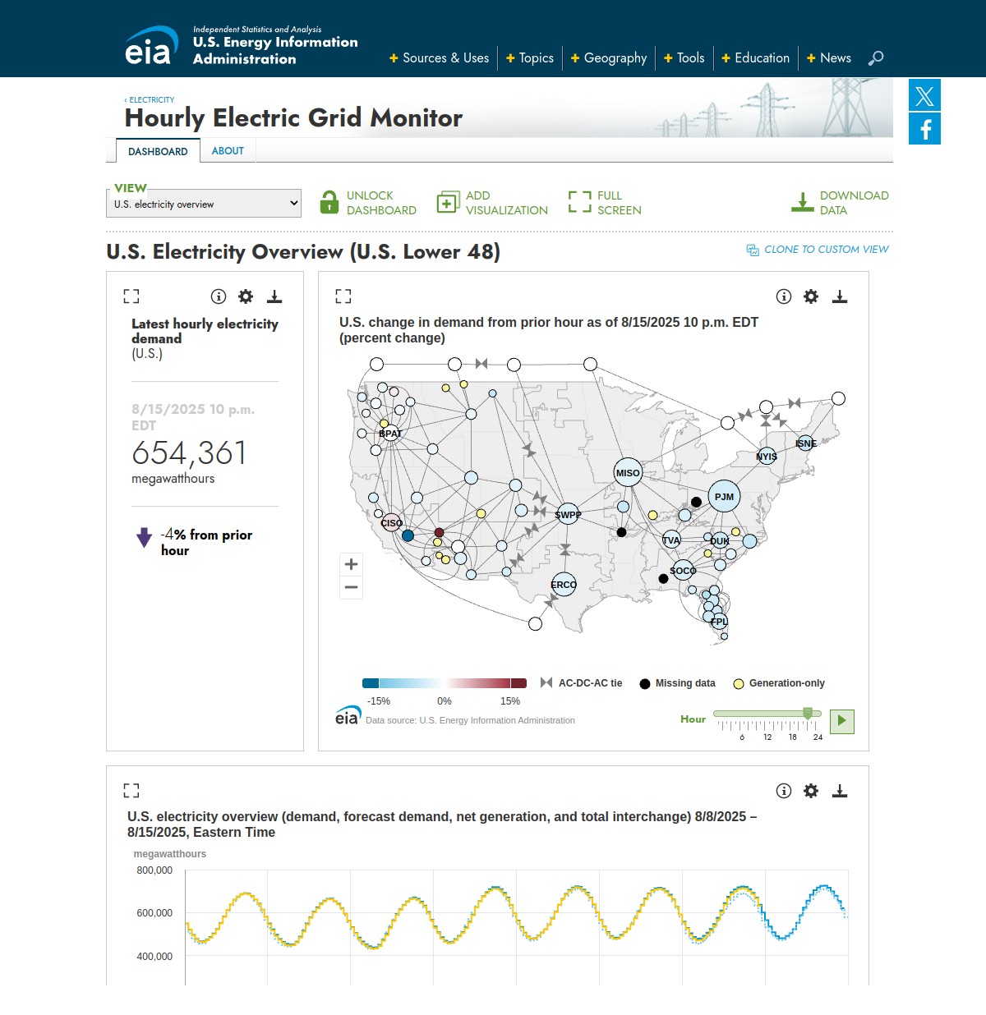Click the '-4% from prior hour' text

point(206,542)
